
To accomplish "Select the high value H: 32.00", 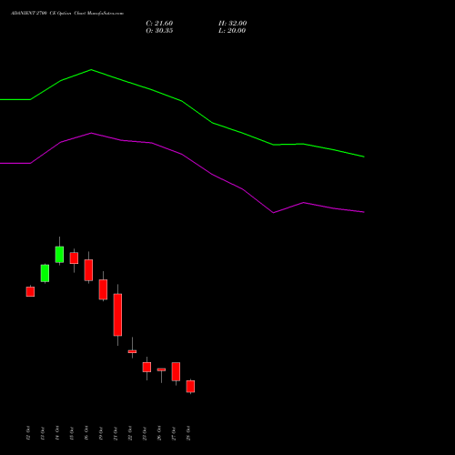I will 232,24.
